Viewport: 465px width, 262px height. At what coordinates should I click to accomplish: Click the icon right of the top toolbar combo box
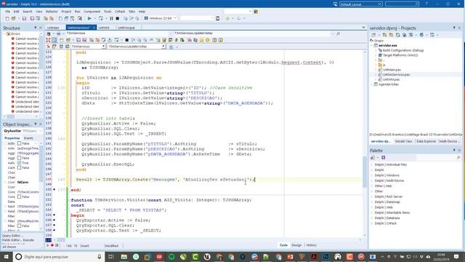[x=256, y=12]
